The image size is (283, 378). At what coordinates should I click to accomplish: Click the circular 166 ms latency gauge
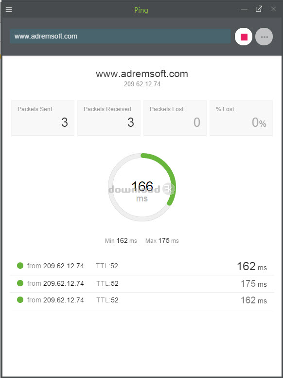click(142, 187)
